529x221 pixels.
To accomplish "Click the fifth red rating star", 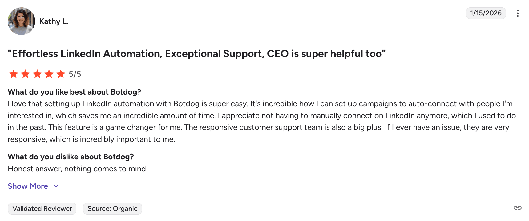I will click(x=61, y=74).
